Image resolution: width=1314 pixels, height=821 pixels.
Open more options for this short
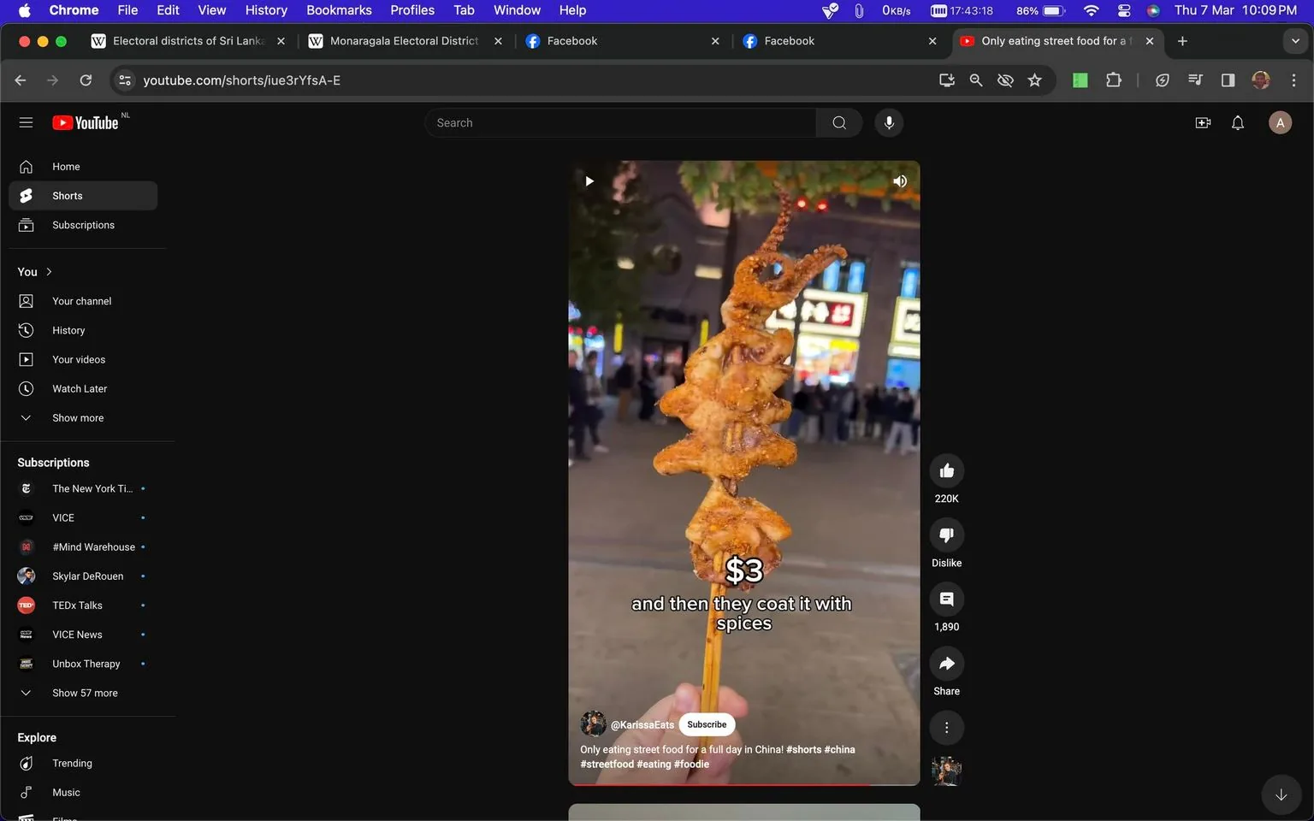946,727
